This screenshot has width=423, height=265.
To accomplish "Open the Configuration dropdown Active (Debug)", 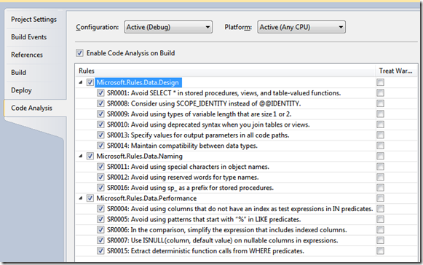I will tap(168, 27).
